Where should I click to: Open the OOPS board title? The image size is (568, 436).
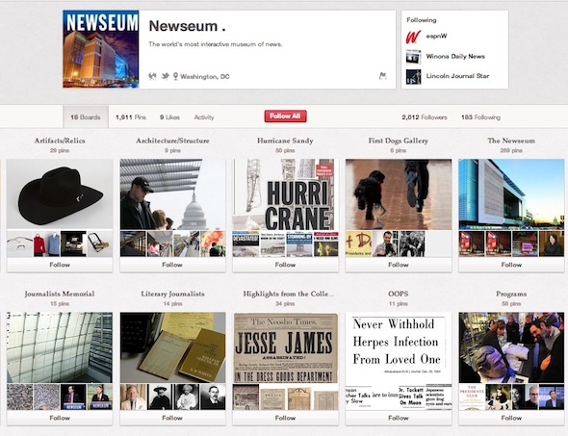399,294
